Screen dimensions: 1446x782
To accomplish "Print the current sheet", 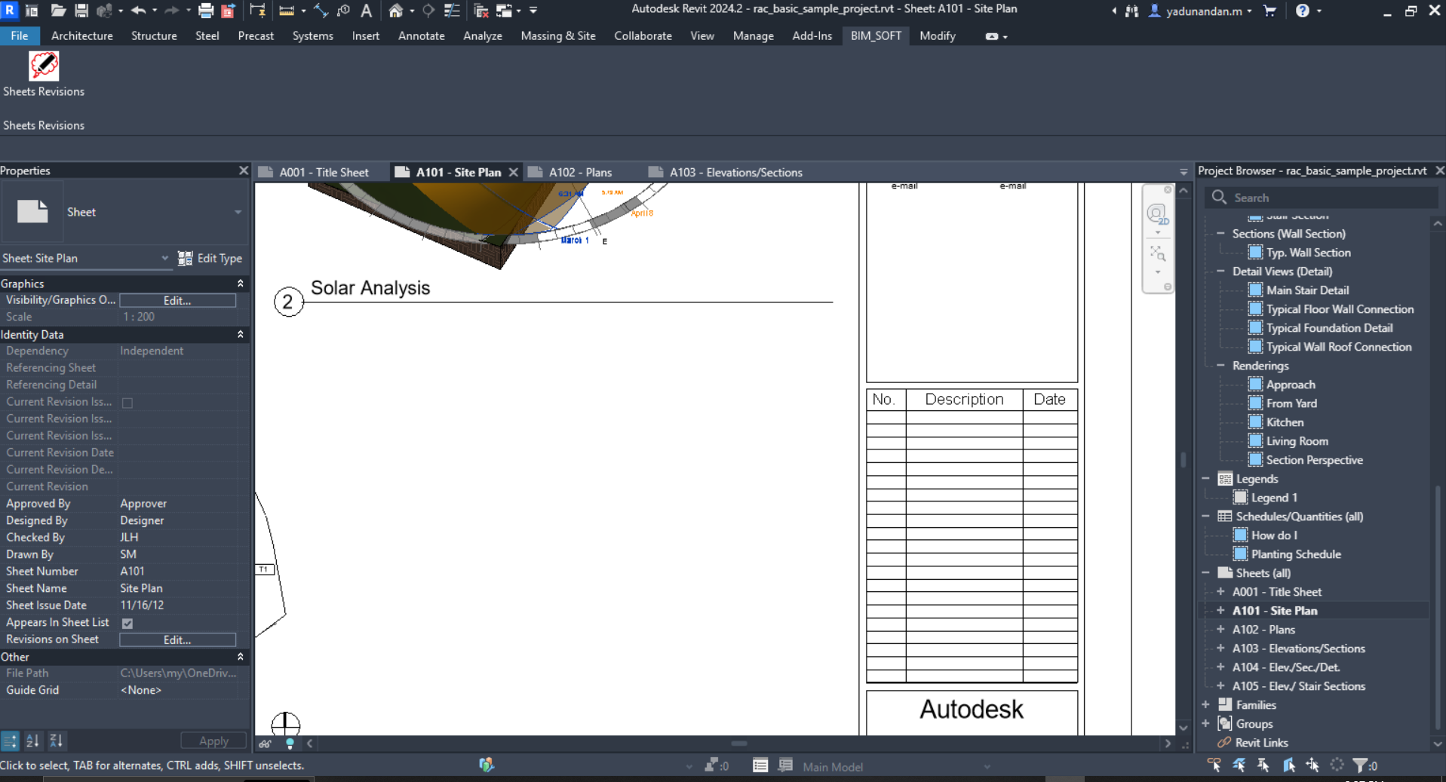I will 205,11.
